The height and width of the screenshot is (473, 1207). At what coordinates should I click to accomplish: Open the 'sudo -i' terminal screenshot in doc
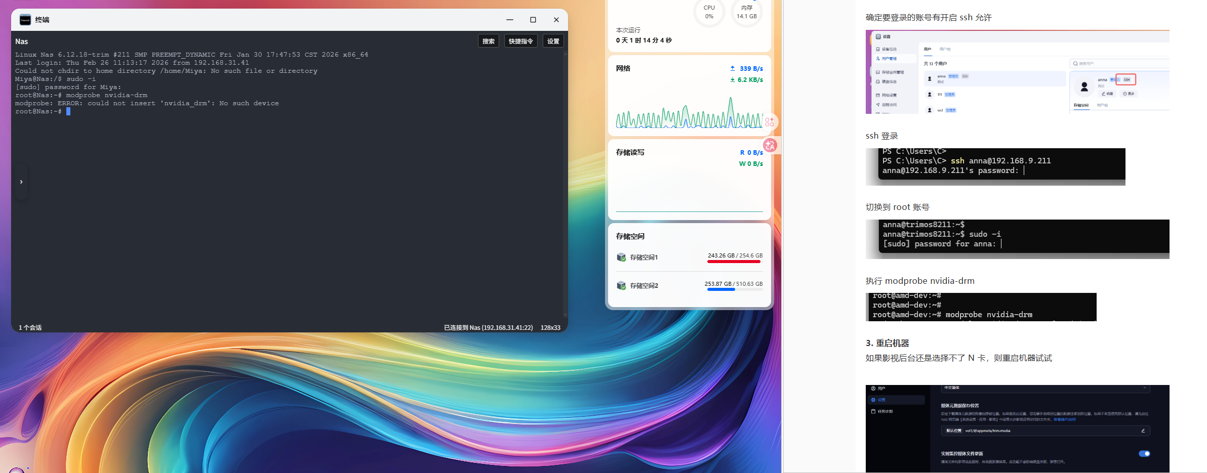click(x=1018, y=239)
